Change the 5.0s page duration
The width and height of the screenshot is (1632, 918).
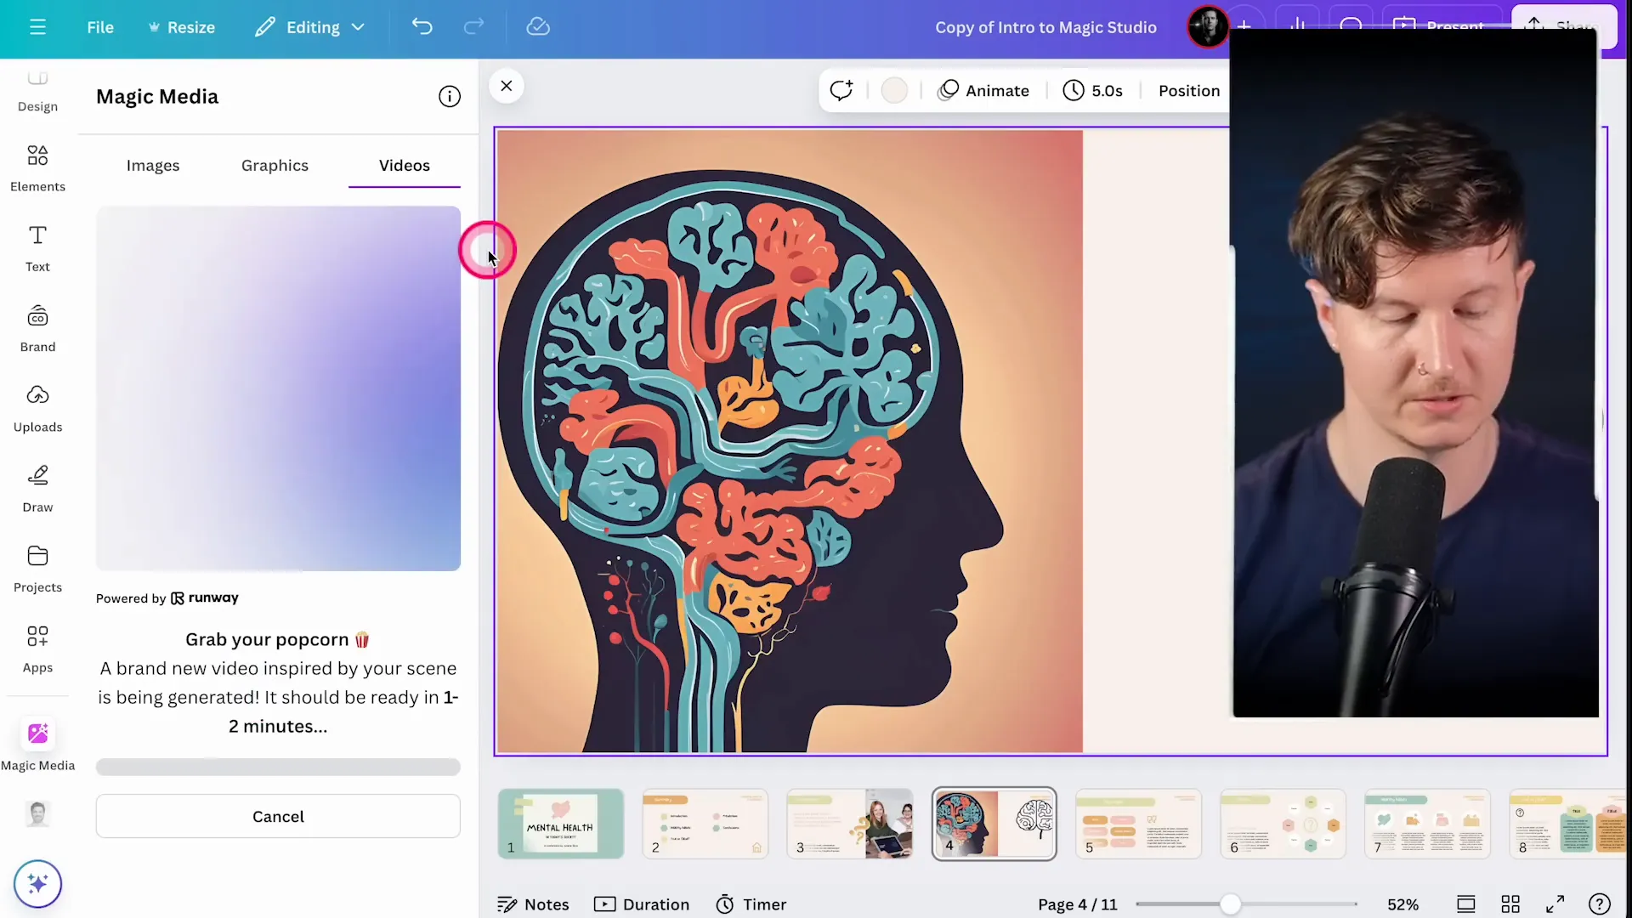pos(1093,90)
